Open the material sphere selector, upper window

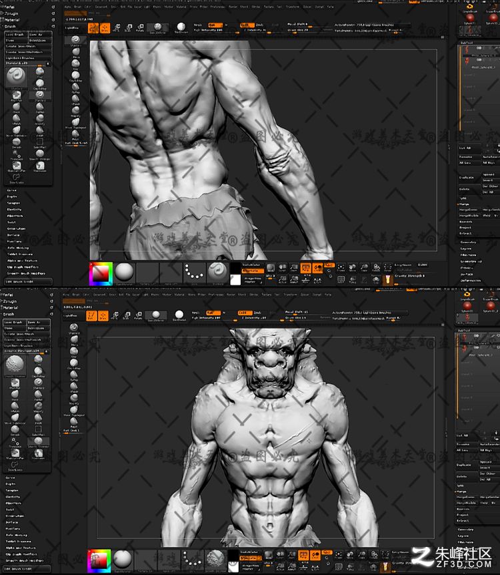[124, 273]
